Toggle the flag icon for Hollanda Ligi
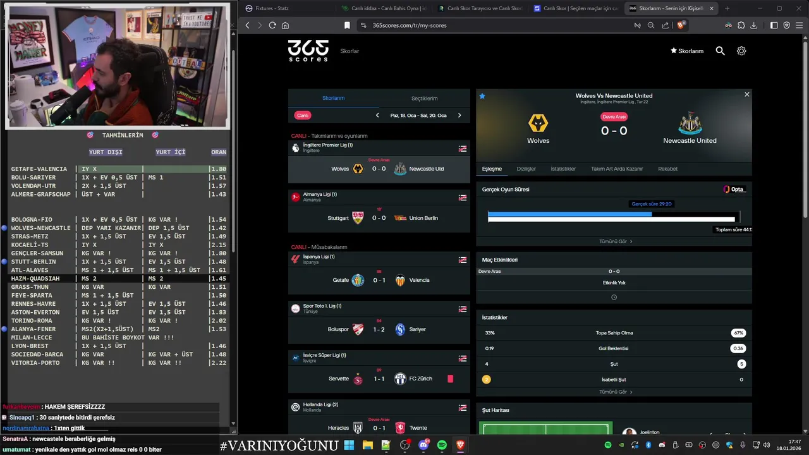 pyautogui.click(x=463, y=408)
